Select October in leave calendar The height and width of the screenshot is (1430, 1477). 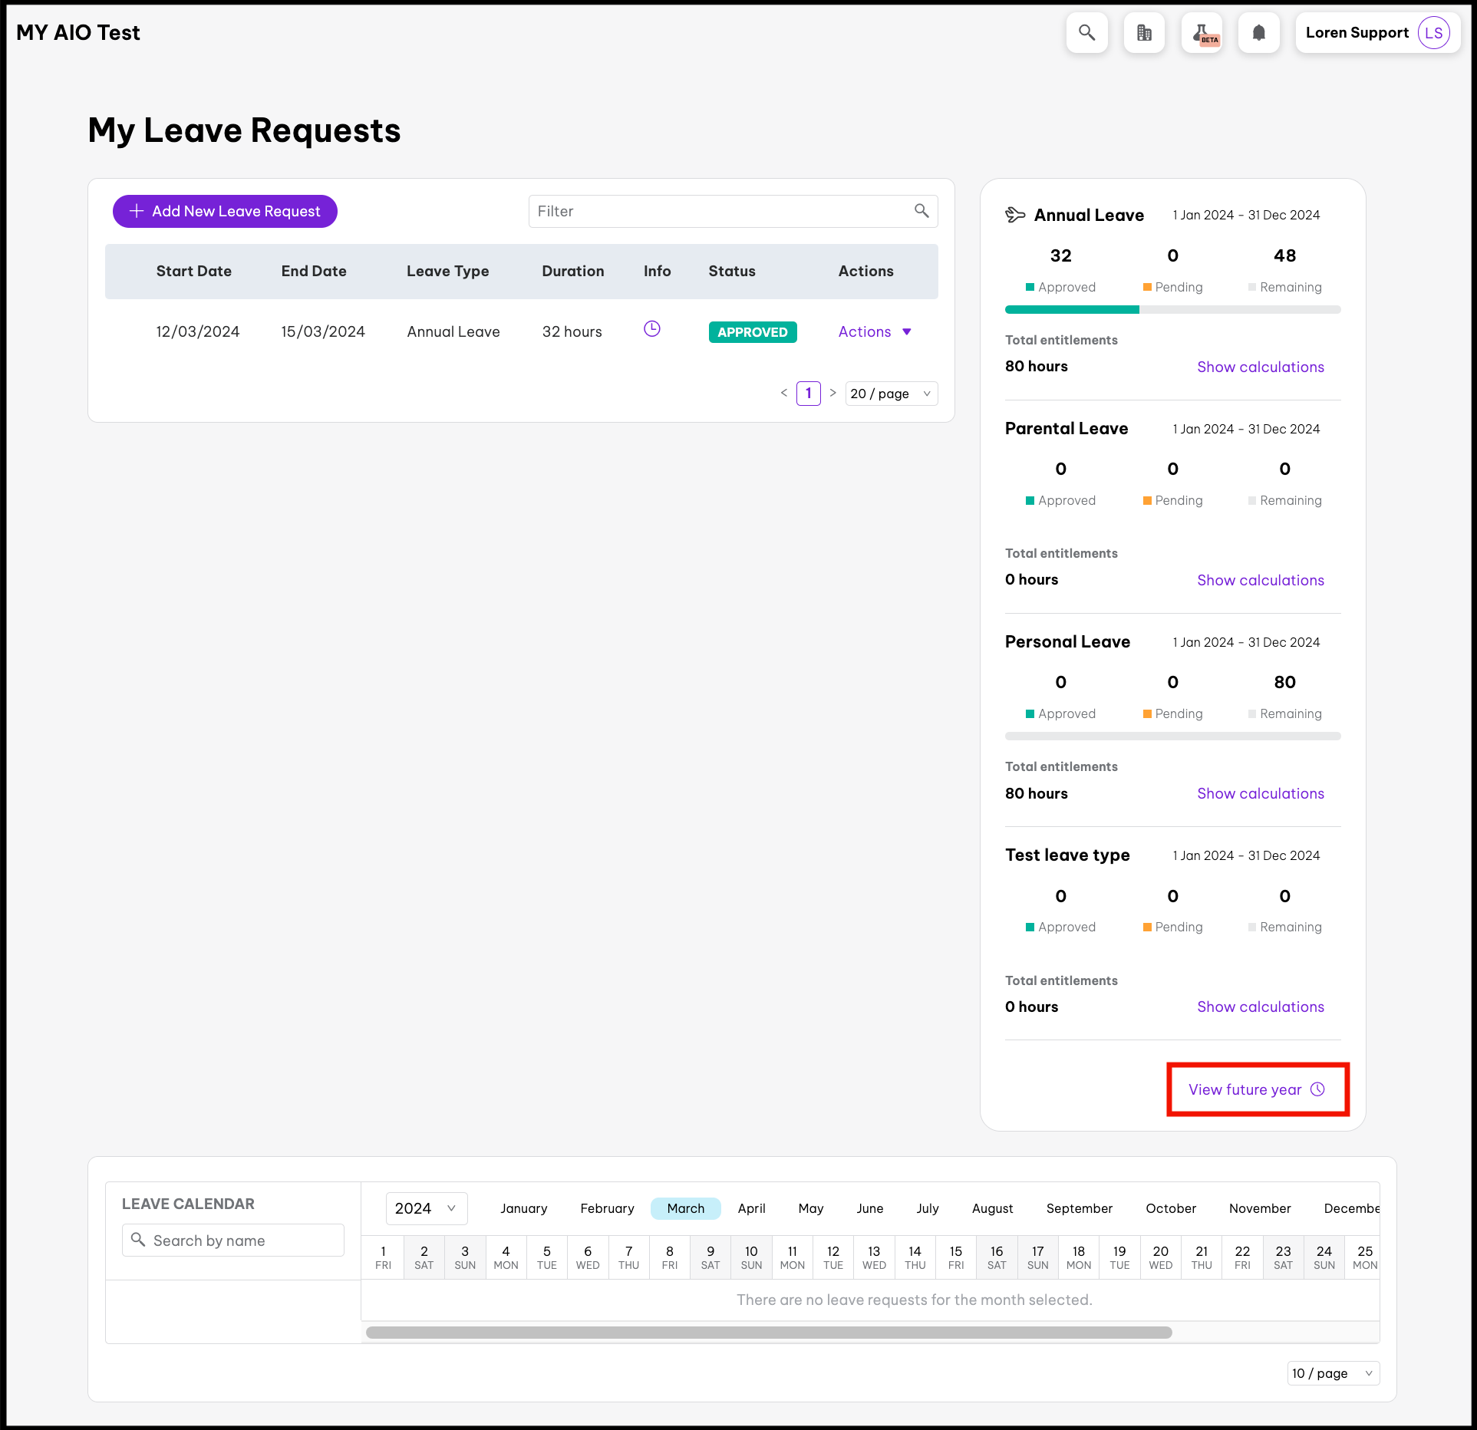tap(1171, 1208)
